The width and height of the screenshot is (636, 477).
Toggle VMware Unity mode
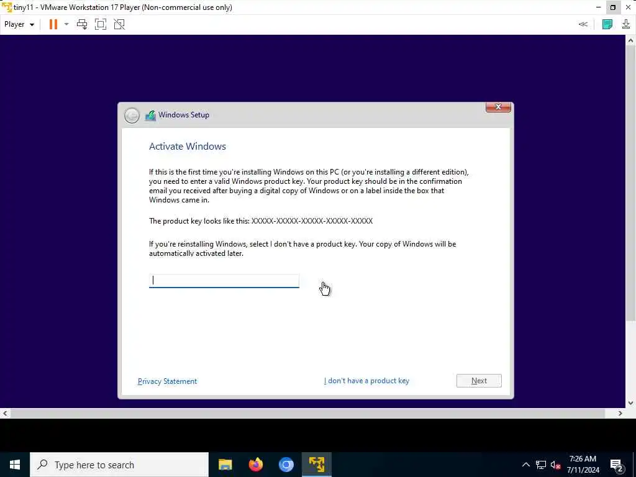click(x=119, y=24)
